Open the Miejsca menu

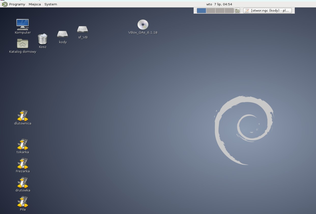35,4
